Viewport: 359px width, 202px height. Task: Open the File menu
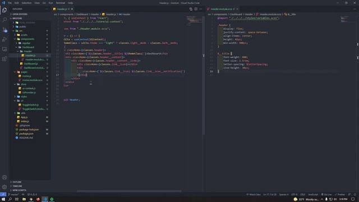click(x=10, y=3)
